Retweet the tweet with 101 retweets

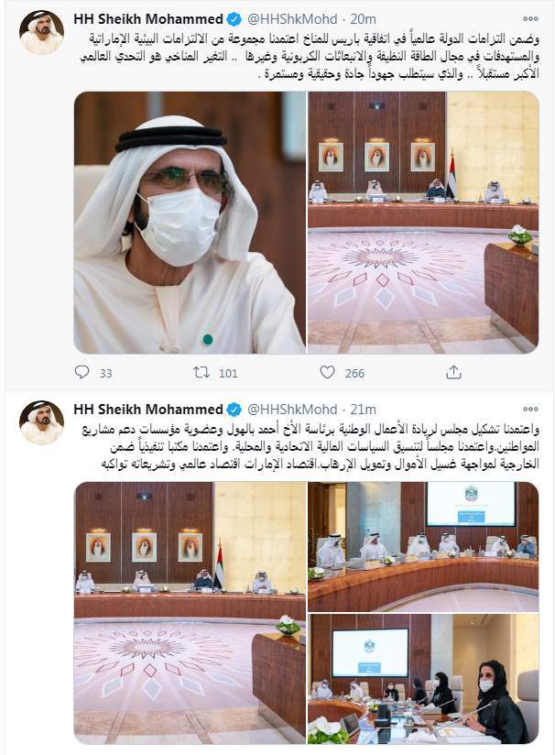pyautogui.click(x=201, y=372)
